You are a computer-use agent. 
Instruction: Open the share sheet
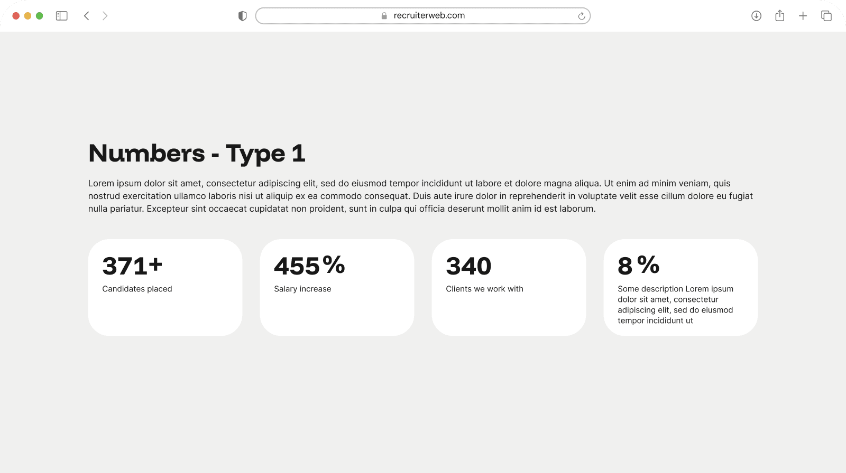[x=780, y=16]
